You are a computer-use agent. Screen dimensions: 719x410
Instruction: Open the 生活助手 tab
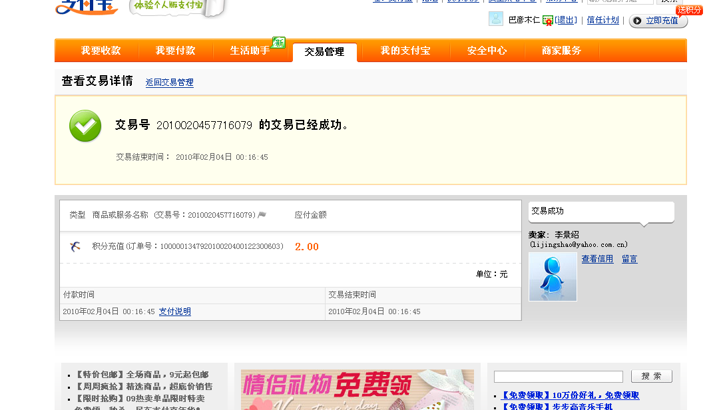(x=250, y=51)
